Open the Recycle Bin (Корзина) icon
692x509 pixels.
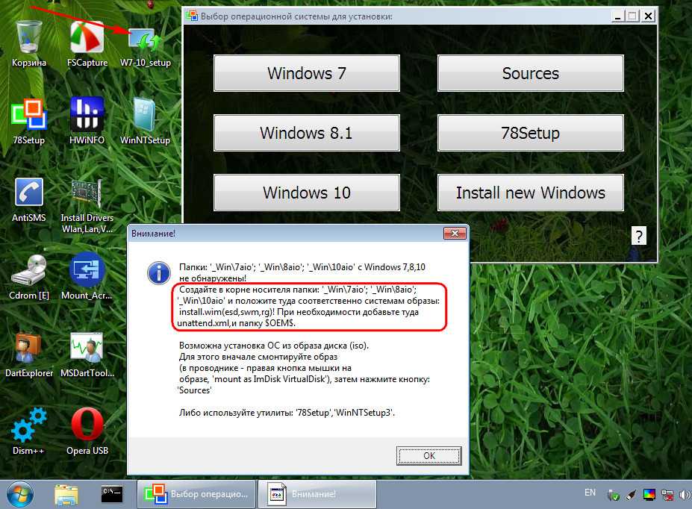(29, 40)
